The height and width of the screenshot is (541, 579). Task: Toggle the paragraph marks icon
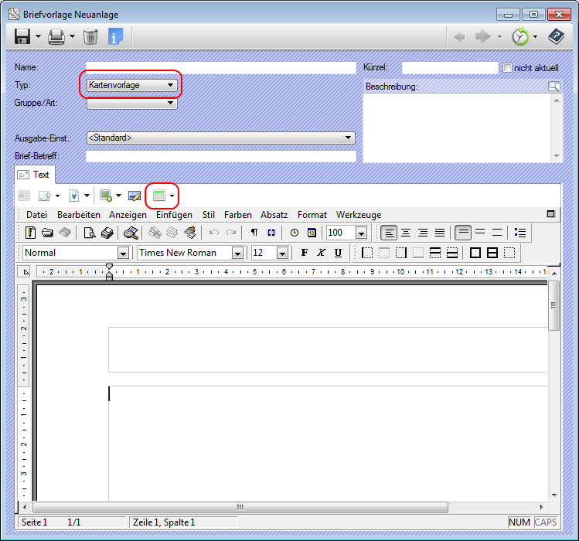[x=254, y=233]
